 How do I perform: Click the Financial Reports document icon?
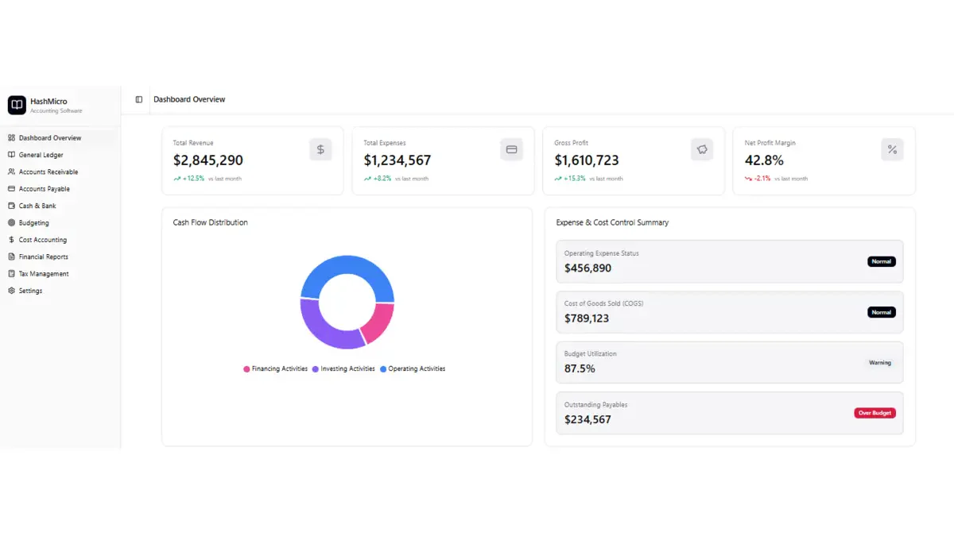click(x=11, y=256)
